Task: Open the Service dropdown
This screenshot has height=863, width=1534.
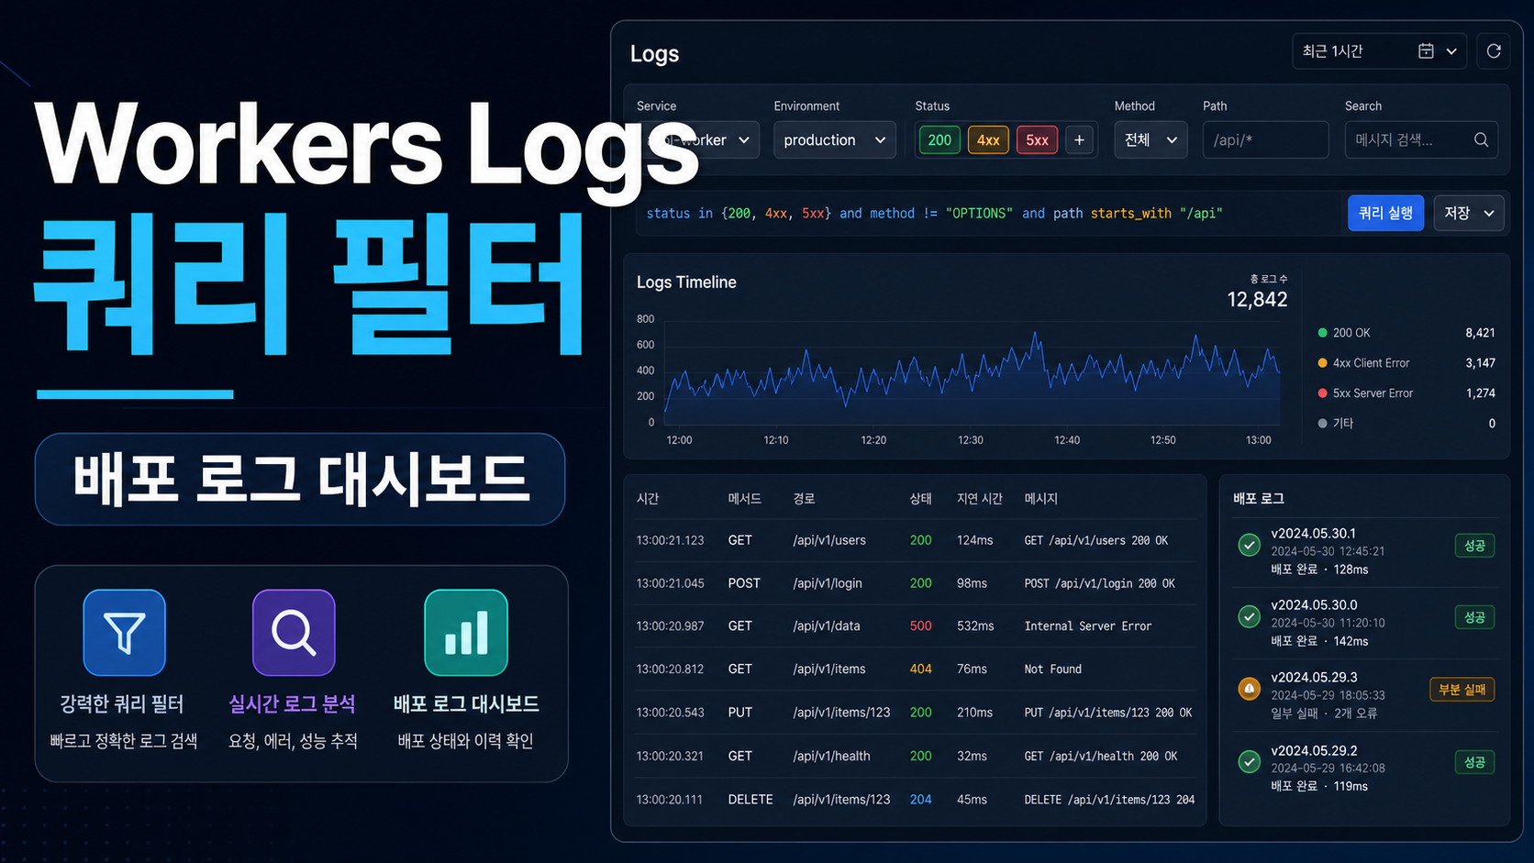Action: point(698,140)
